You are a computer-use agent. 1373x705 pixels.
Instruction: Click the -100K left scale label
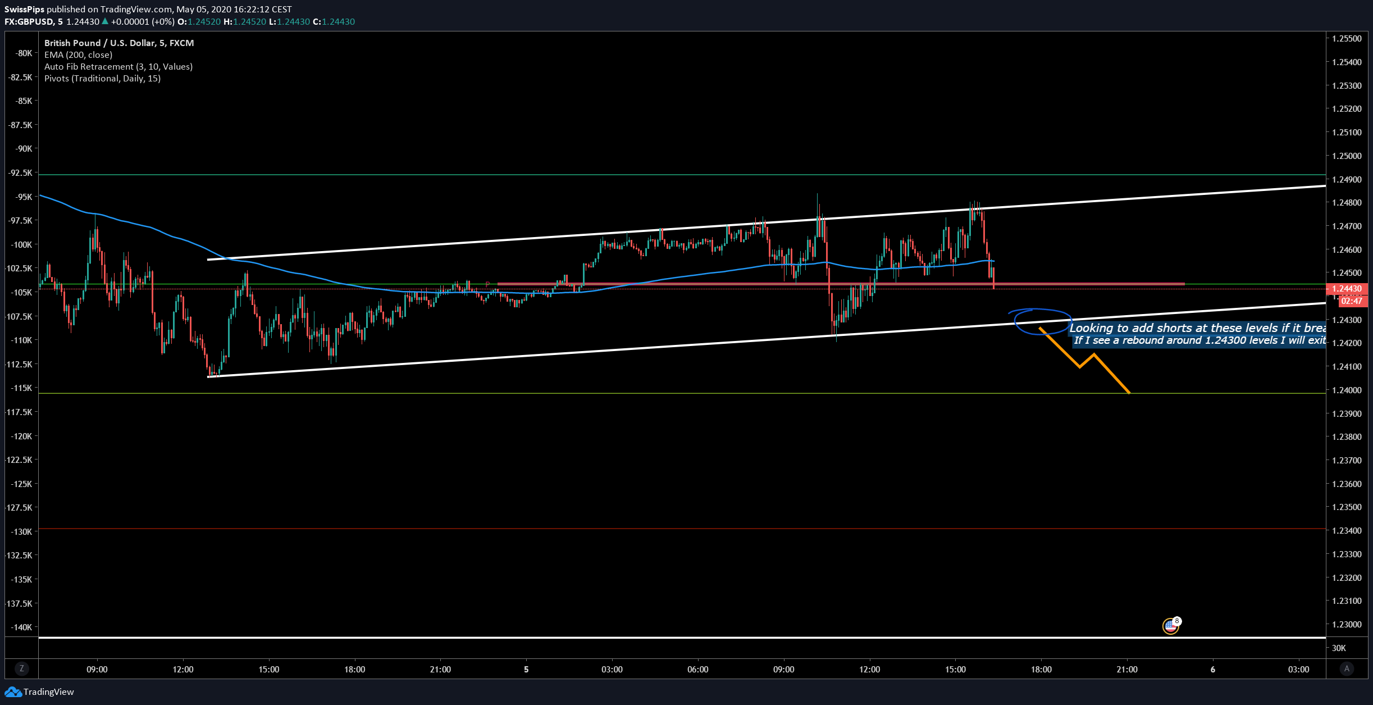tap(21, 244)
